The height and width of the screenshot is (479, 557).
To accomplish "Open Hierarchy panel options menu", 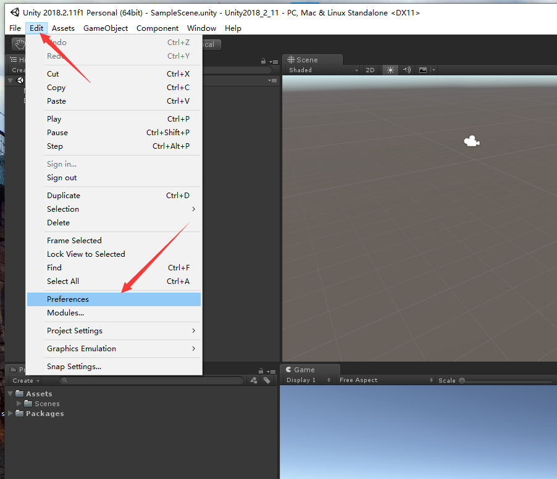I will [274, 62].
